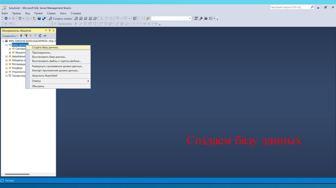Click the Disconnect plug icon with red X
The image size is (336, 188).
click(26, 36)
